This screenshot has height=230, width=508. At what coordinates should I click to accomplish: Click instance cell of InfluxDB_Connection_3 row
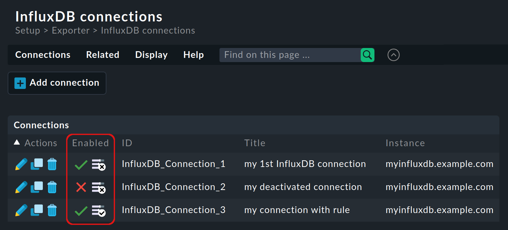pyautogui.click(x=439, y=210)
